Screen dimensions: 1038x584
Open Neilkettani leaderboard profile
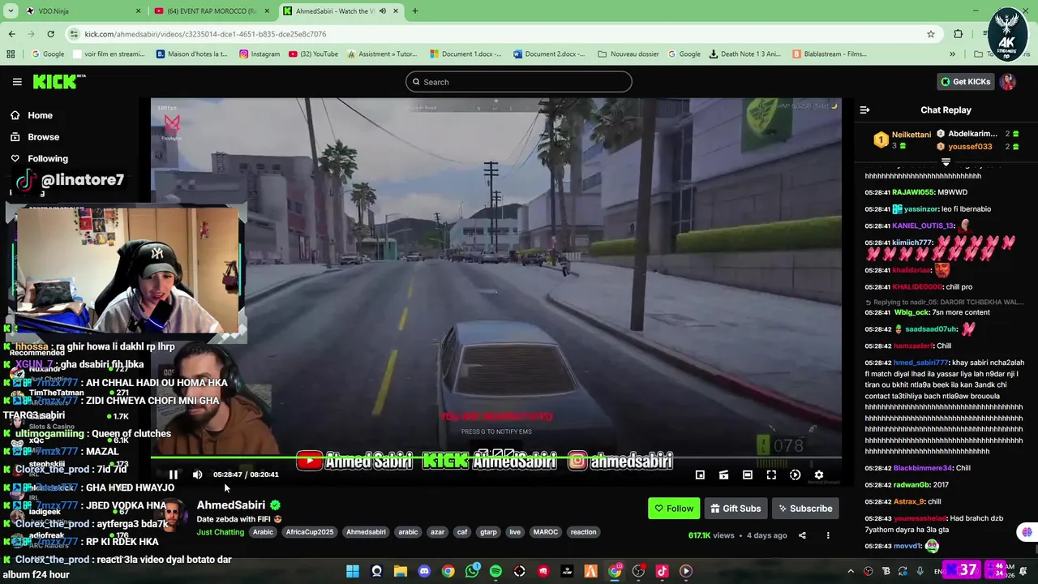click(911, 135)
